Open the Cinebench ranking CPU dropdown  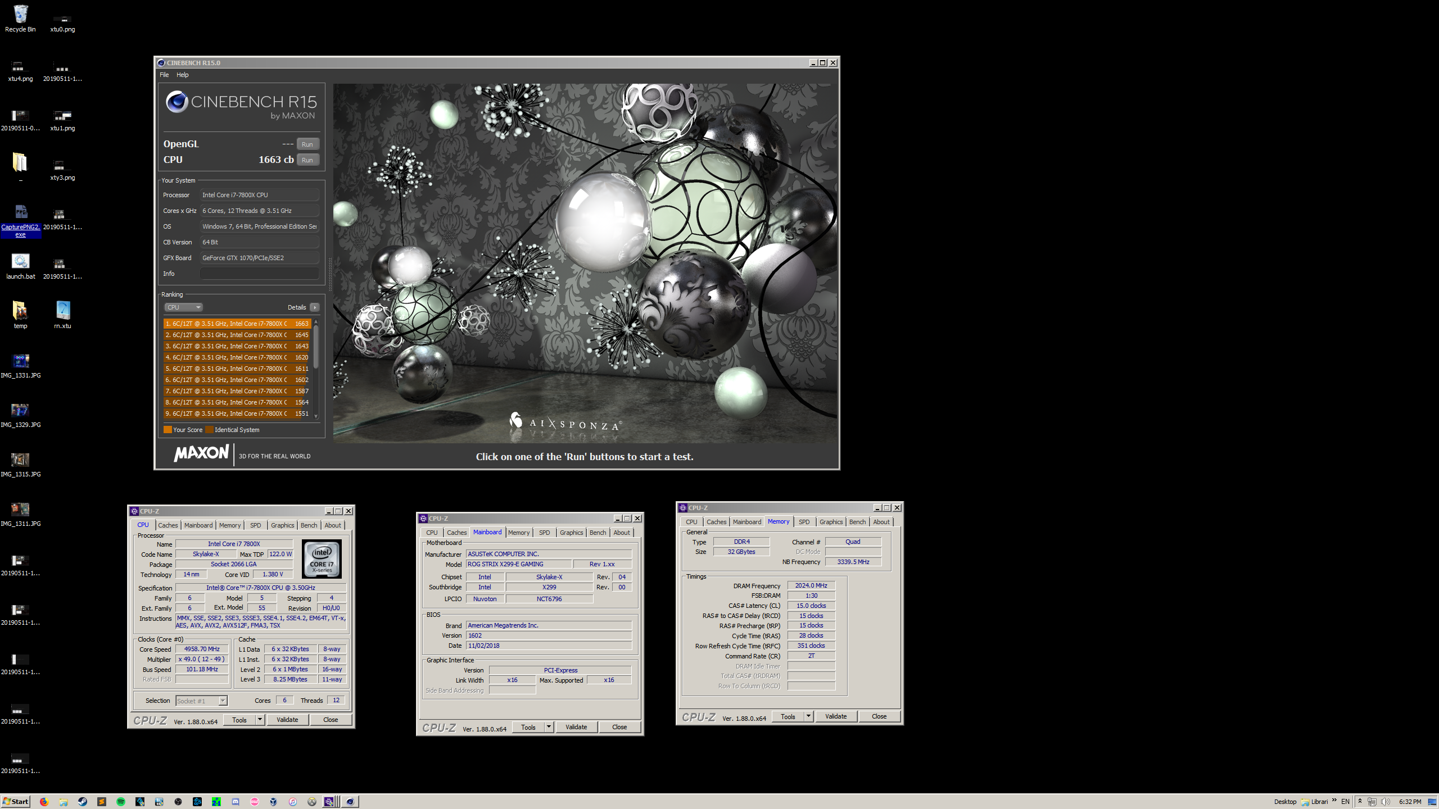(x=183, y=307)
